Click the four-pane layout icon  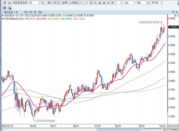[x=5, y=8]
